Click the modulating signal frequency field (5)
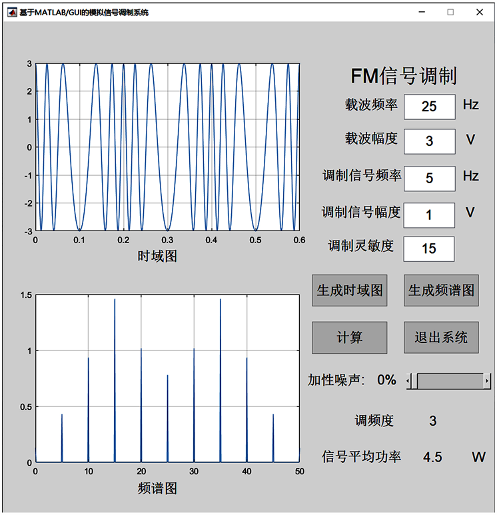The width and height of the screenshot is (497, 515). 429,179
